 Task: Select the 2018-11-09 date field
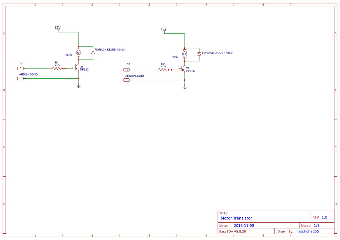244,225
